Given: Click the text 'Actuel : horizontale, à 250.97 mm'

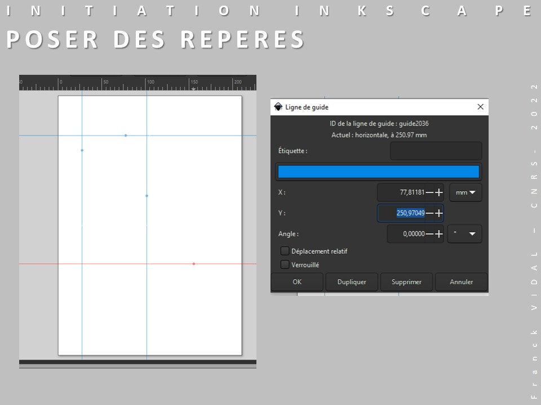Looking at the screenshot, I should 379,135.
